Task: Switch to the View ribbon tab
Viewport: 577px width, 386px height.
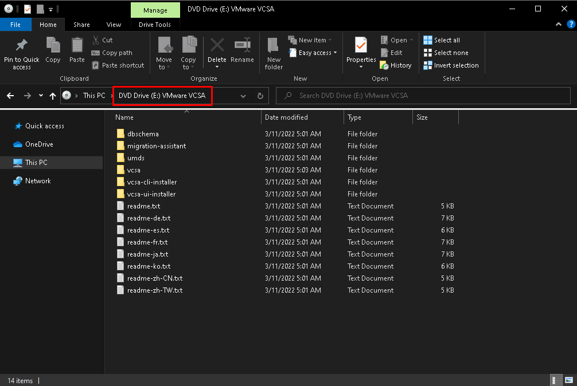Action: pyautogui.click(x=114, y=25)
